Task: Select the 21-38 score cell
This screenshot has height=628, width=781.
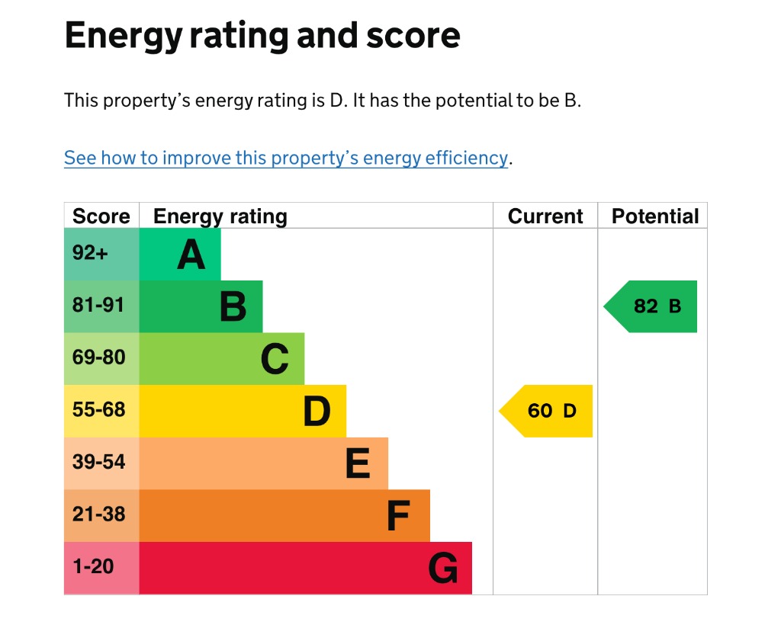Action: [x=101, y=515]
